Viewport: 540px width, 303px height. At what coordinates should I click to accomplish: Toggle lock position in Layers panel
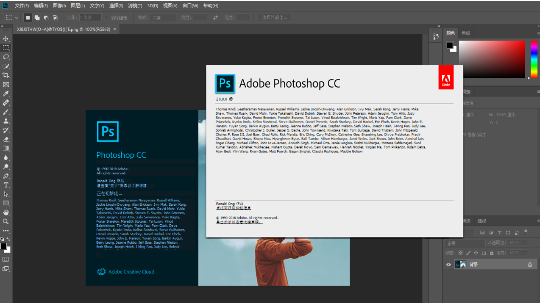pos(476,253)
